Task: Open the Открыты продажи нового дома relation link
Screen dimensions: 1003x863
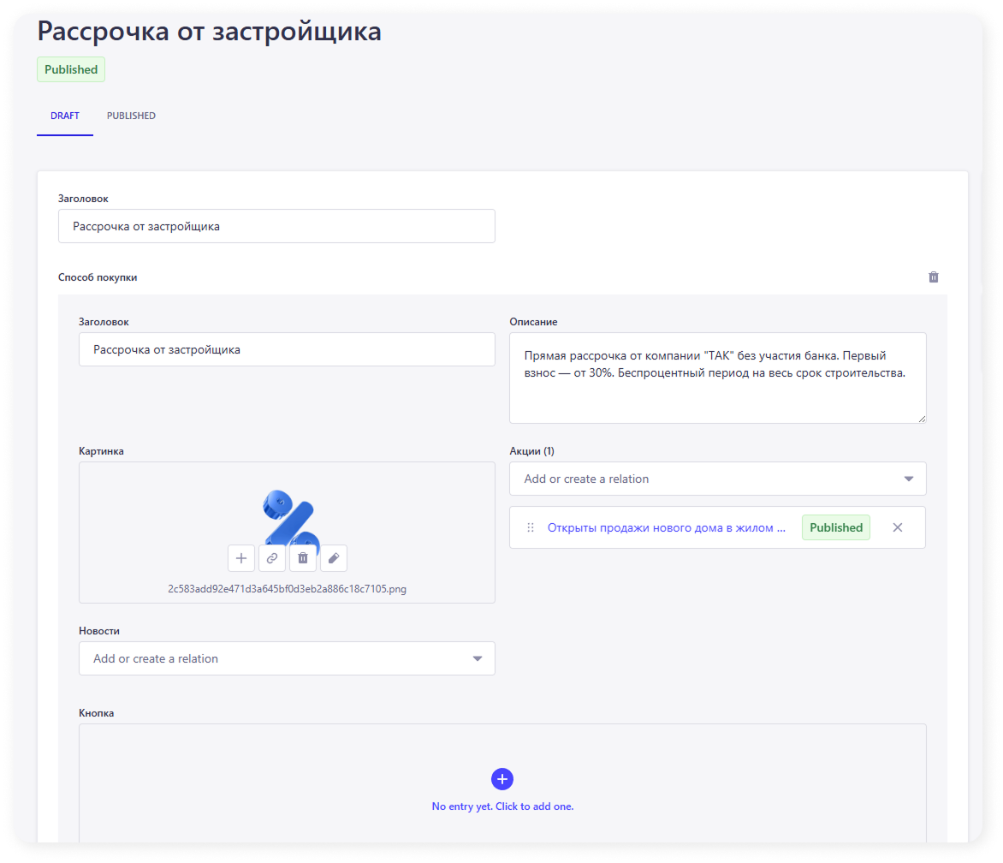Action: pos(666,528)
